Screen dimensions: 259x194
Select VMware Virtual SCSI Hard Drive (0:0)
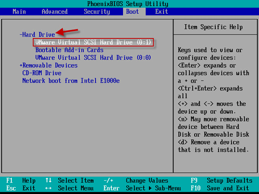point(93,58)
